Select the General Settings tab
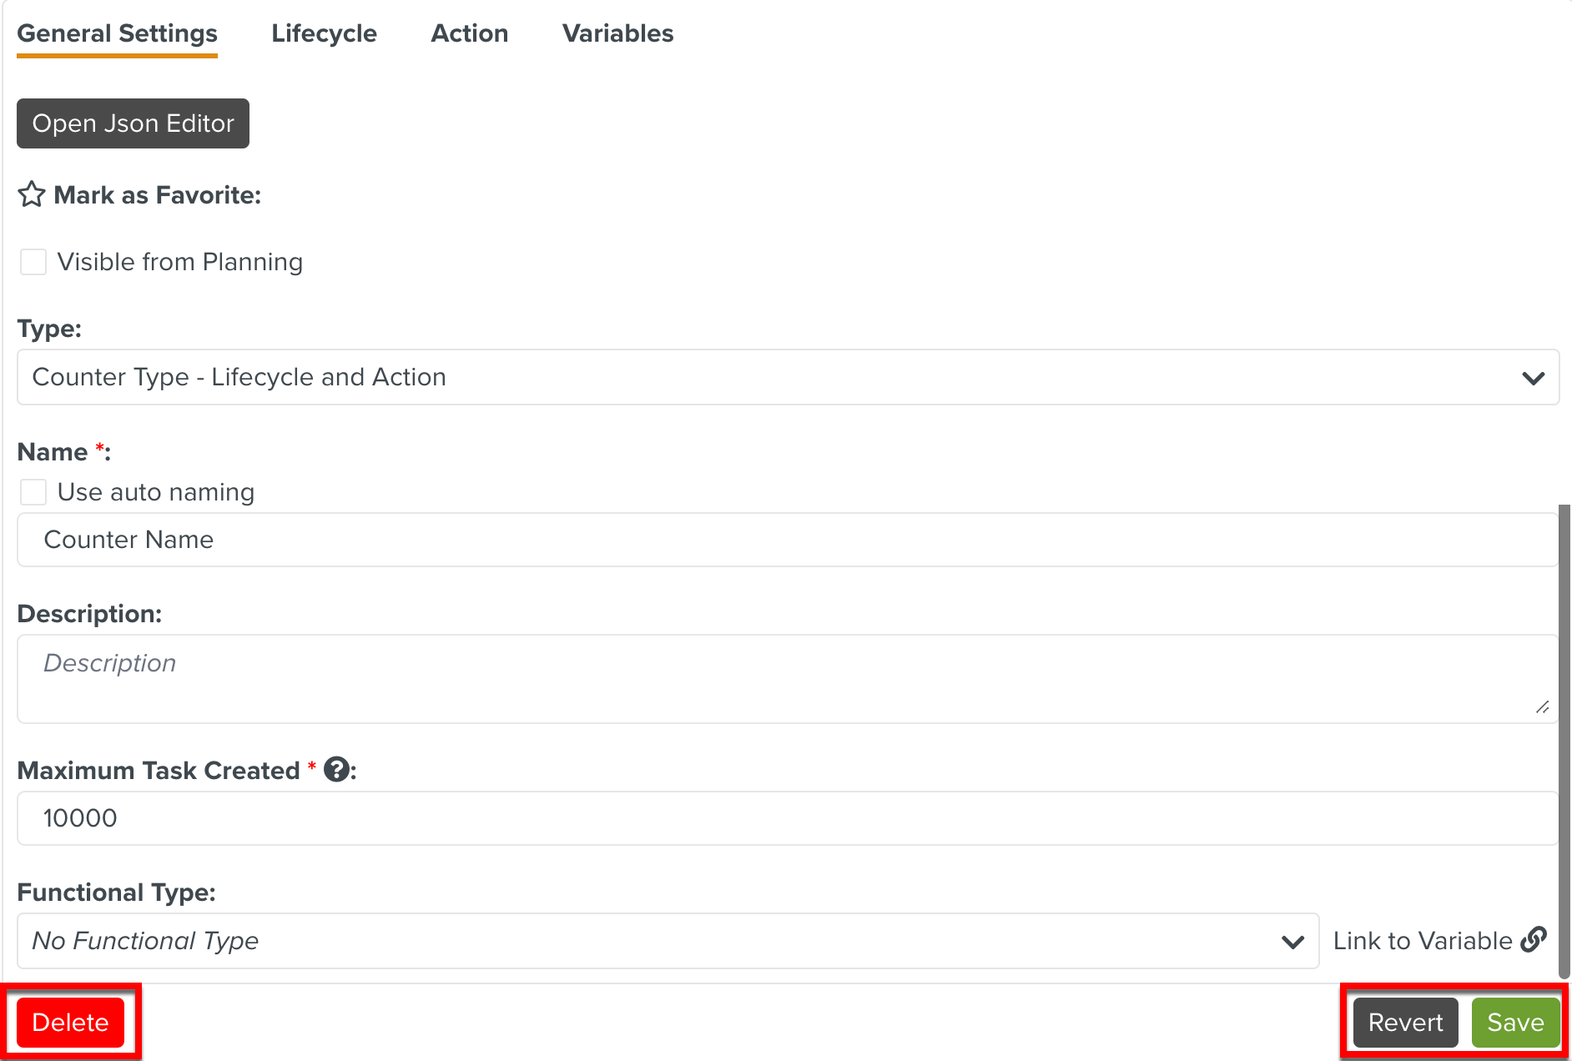Screen dimensions: 1572x1061 117,33
